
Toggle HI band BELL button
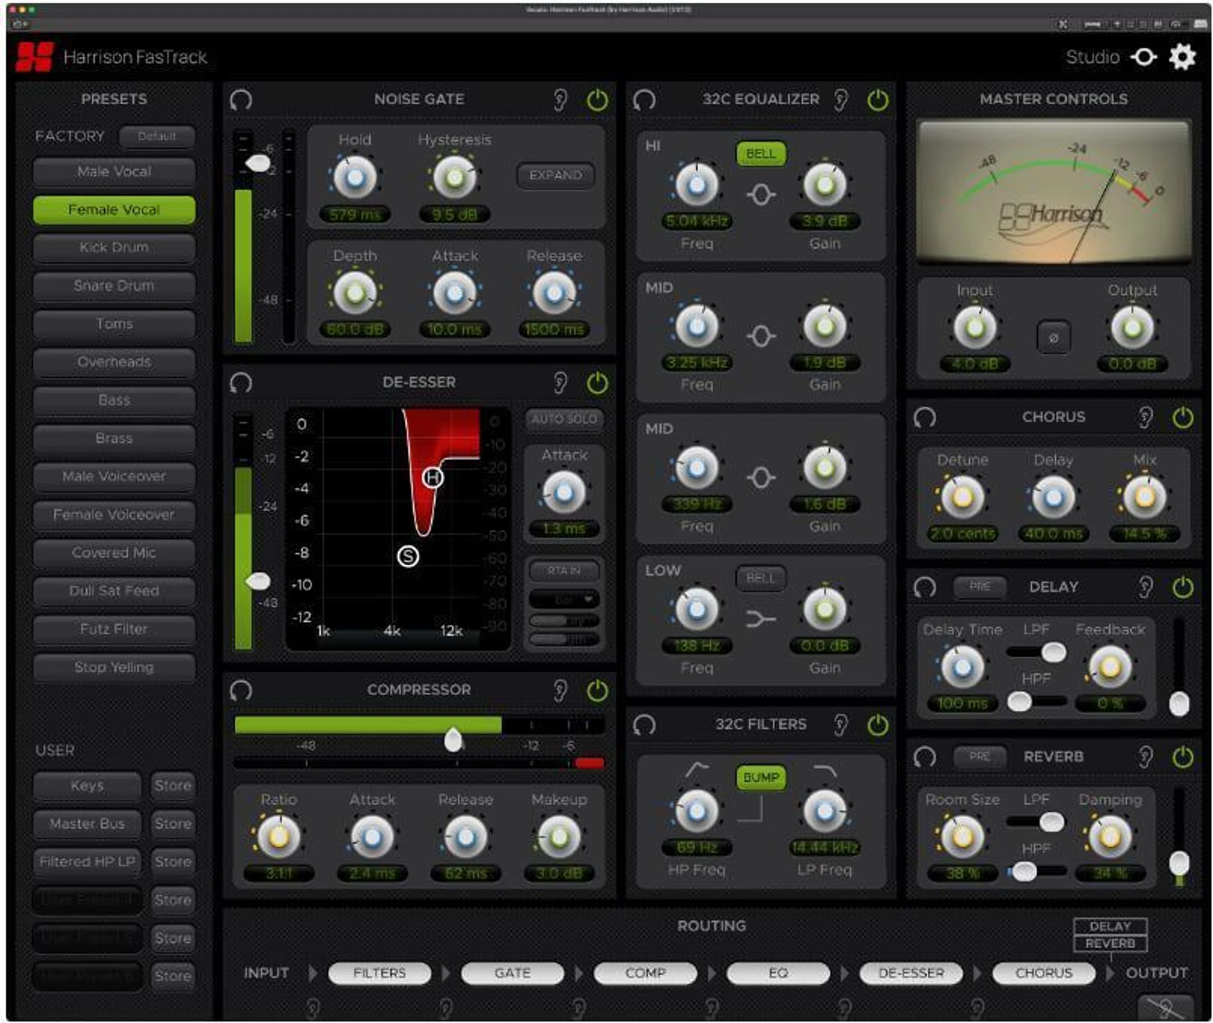[x=761, y=154]
